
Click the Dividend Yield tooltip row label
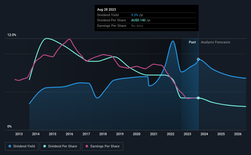[x=108, y=15]
